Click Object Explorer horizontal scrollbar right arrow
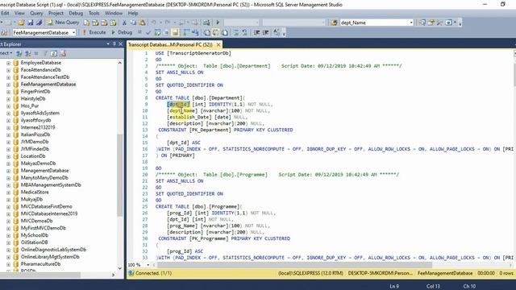The height and width of the screenshot is (290, 516). (x=114, y=275)
